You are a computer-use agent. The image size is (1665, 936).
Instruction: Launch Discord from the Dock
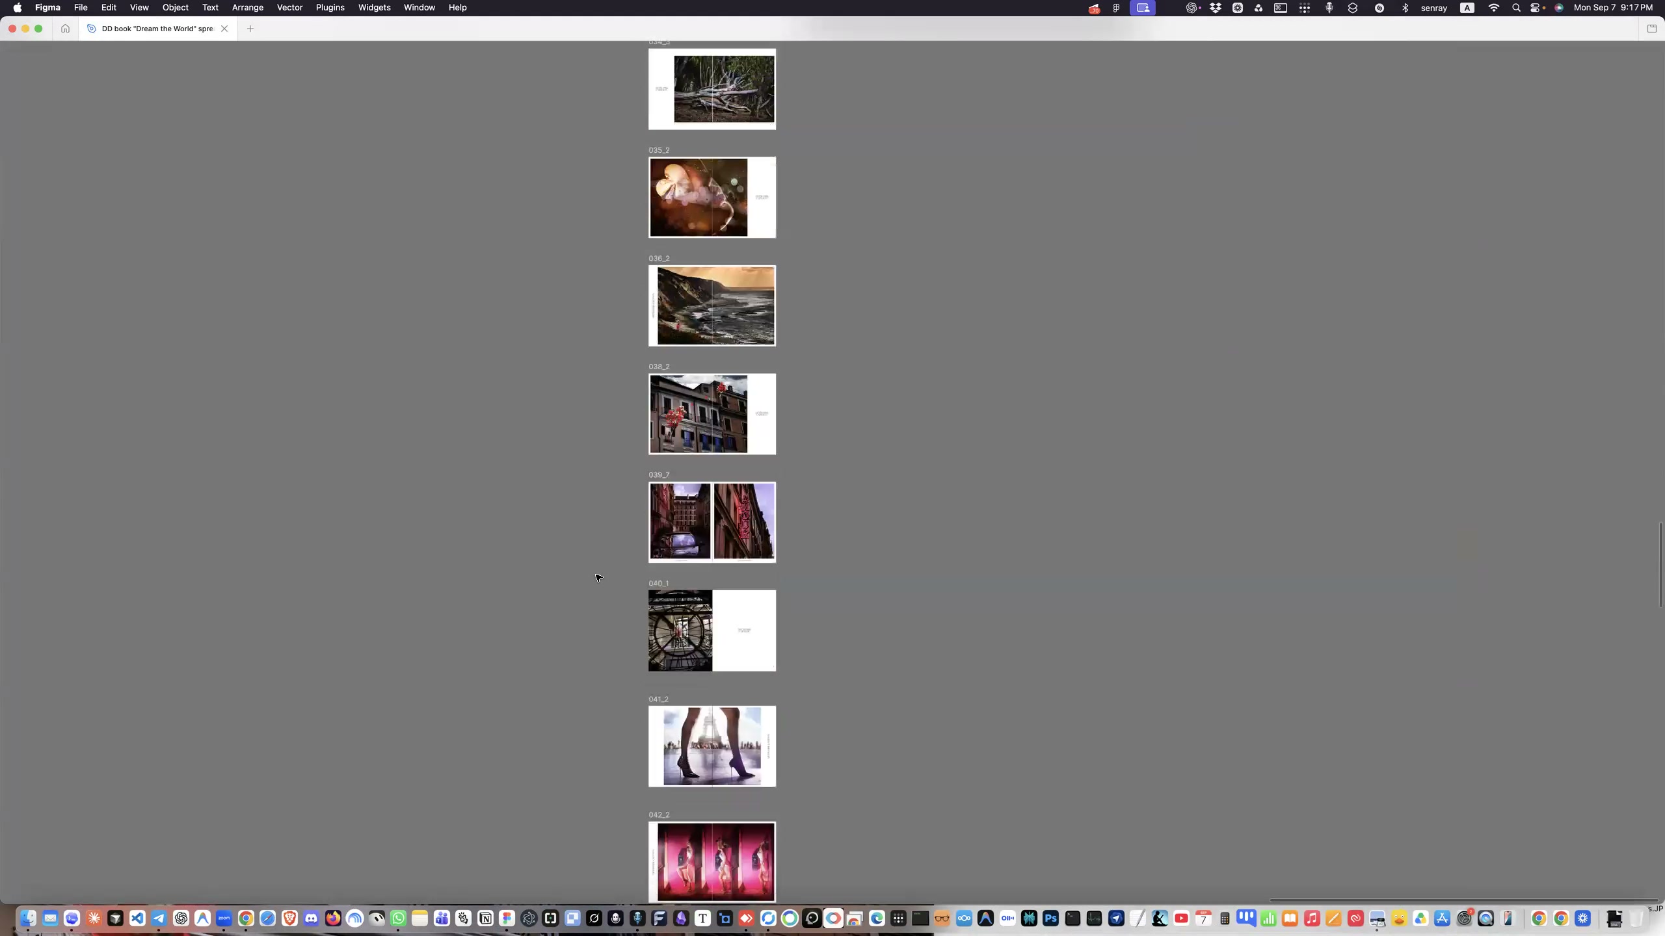click(x=312, y=918)
